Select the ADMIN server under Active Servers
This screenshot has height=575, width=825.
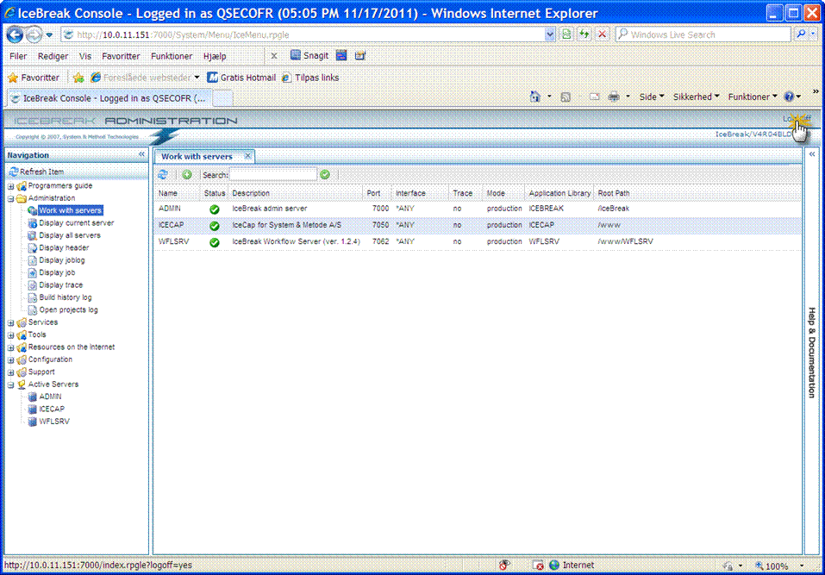point(50,397)
